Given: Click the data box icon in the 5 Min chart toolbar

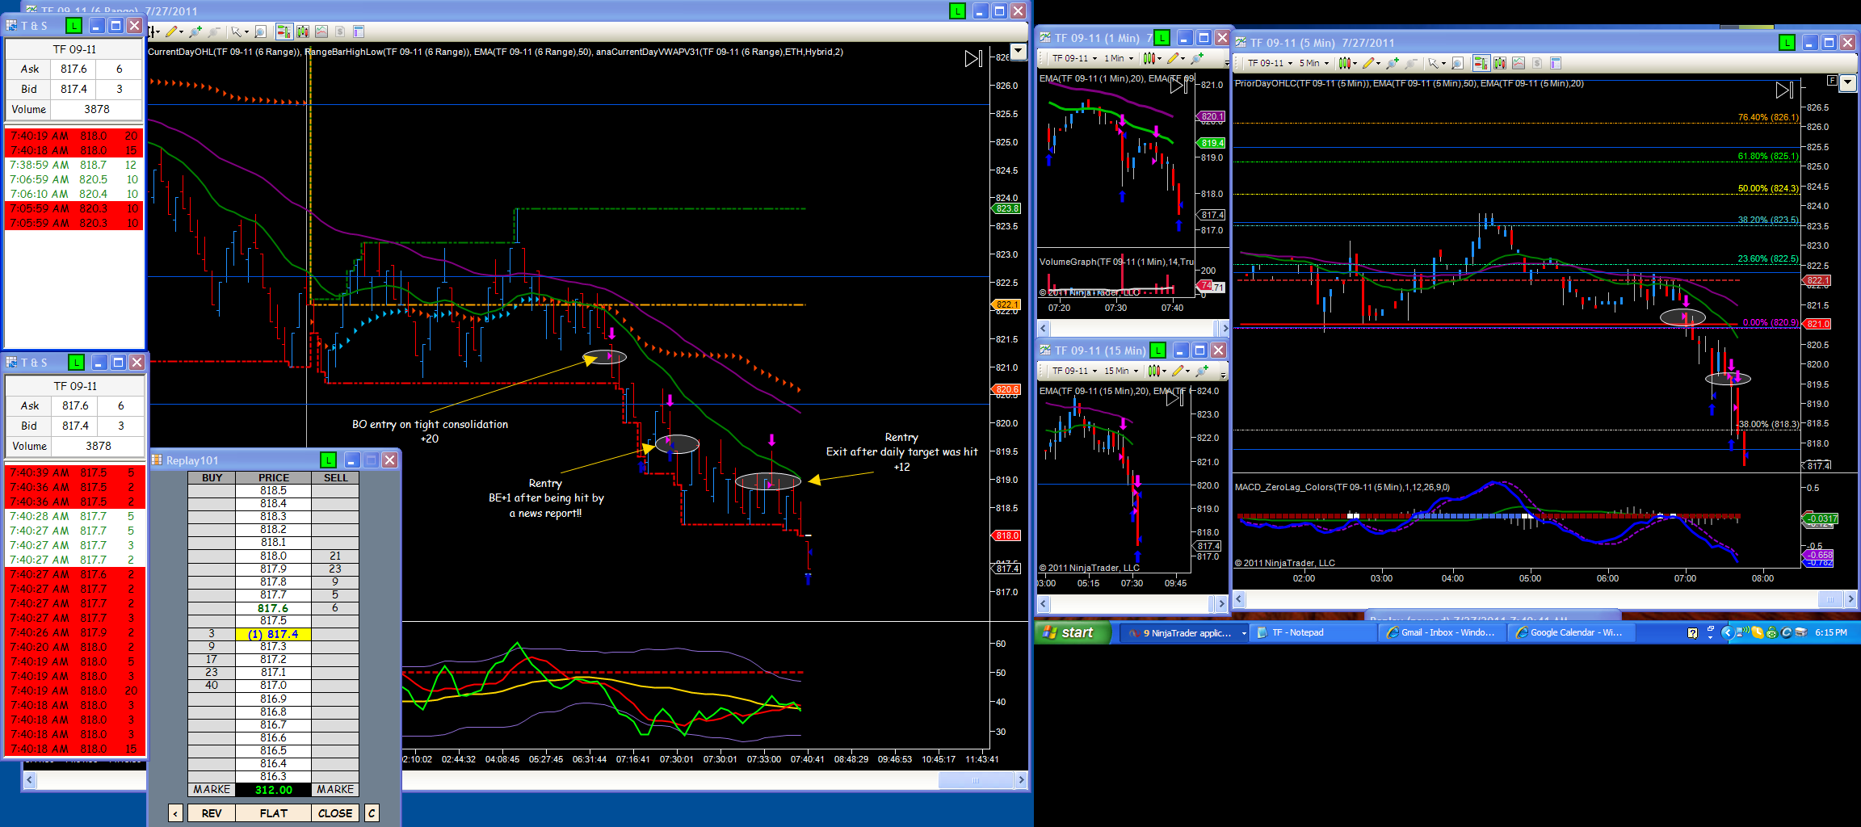Looking at the screenshot, I should coord(1556,63).
